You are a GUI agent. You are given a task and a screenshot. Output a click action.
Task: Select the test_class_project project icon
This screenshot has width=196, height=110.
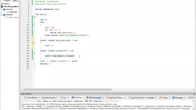2,6
